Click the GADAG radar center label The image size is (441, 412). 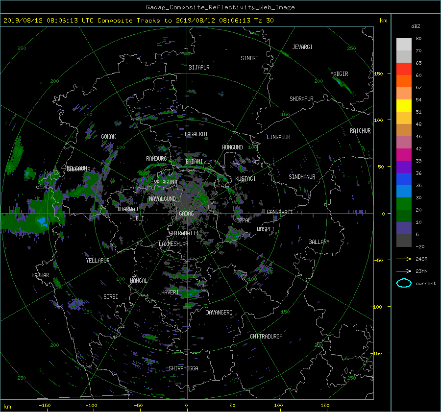tap(187, 214)
